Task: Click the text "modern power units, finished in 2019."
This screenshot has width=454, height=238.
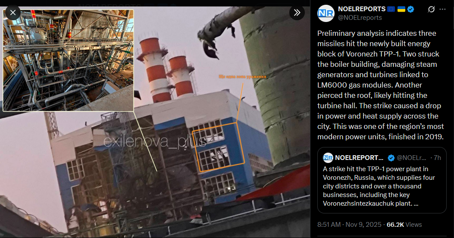Action: pyautogui.click(x=380, y=137)
